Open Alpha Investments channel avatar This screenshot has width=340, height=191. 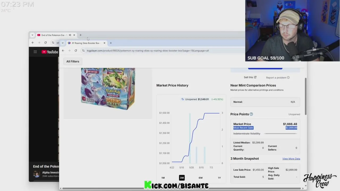click(x=36, y=174)
